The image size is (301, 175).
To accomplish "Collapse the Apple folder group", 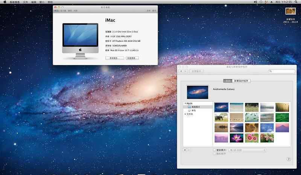I will (x=185, y=103).
